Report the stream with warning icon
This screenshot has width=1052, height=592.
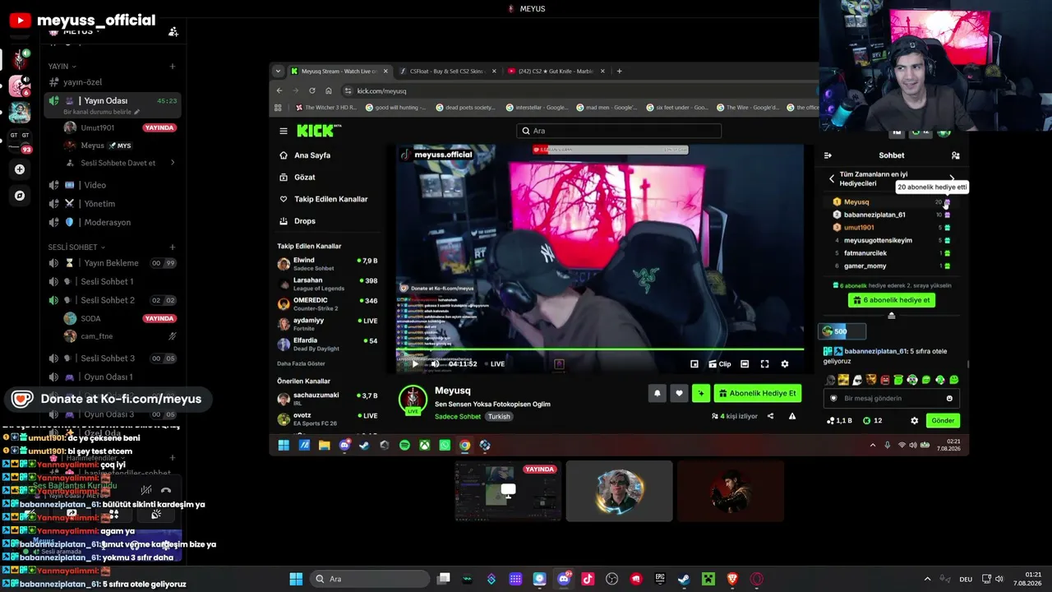pos(792,416)
